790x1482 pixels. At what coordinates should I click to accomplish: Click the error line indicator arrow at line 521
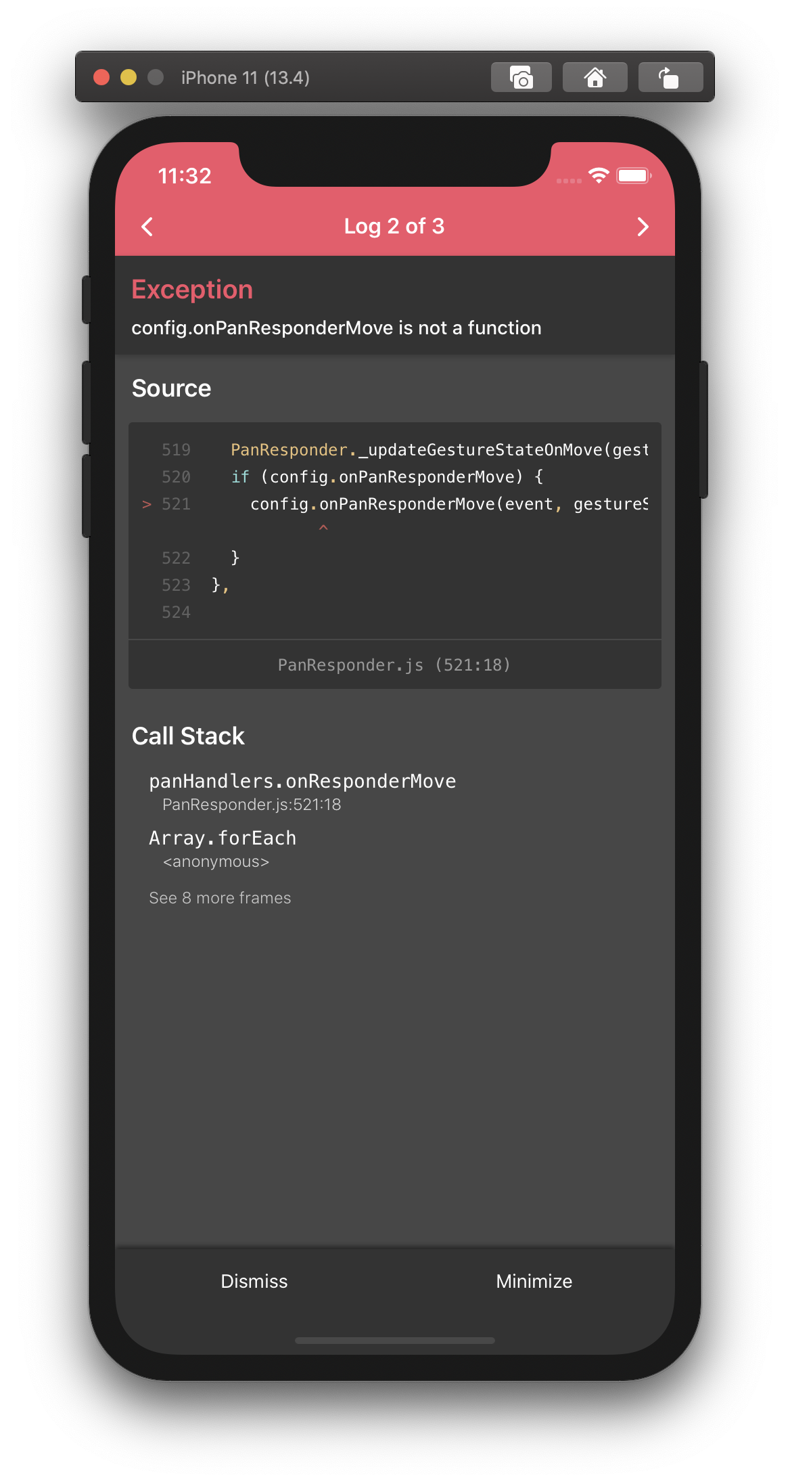tap(146, 503)
